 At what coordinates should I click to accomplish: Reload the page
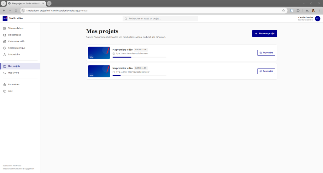pos(16,11)
